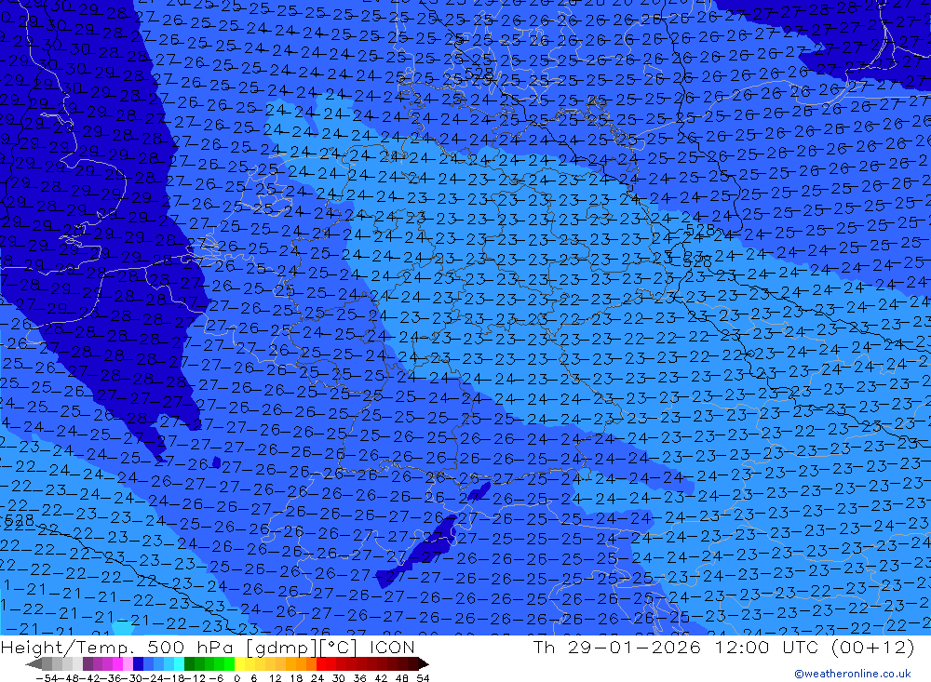Screen dimensions: 931x682
Task: Click the dark brown right arrow end of scale
Action: click(x=424, y=664)
